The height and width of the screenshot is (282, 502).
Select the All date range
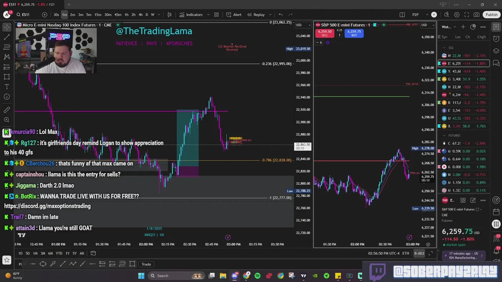[x=82, y=253]
